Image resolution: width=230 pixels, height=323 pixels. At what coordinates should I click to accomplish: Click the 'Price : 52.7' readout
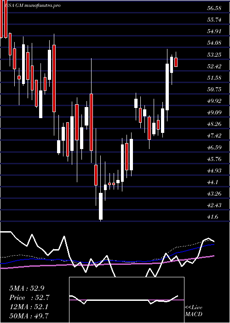click(29, 298)
